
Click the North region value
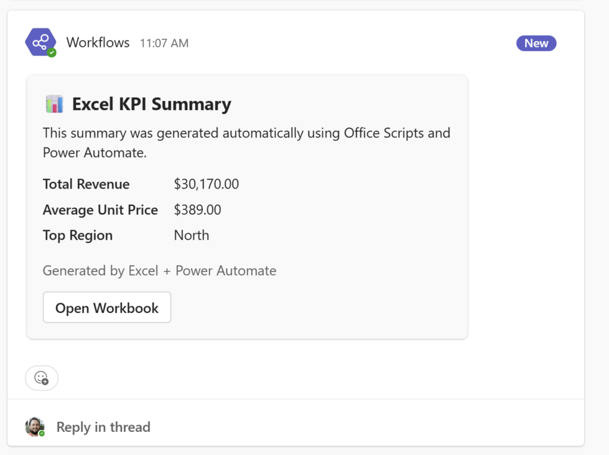pyautogui.click(x=192, y=236)
